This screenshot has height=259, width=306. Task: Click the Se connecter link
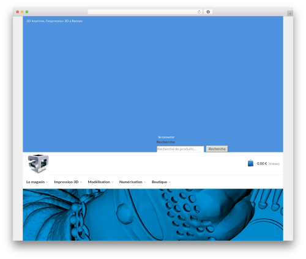tap(166, 137)
